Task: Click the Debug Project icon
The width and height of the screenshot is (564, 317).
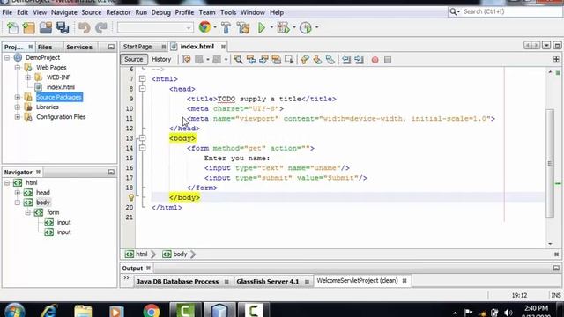Action: (x=283, y=27)
